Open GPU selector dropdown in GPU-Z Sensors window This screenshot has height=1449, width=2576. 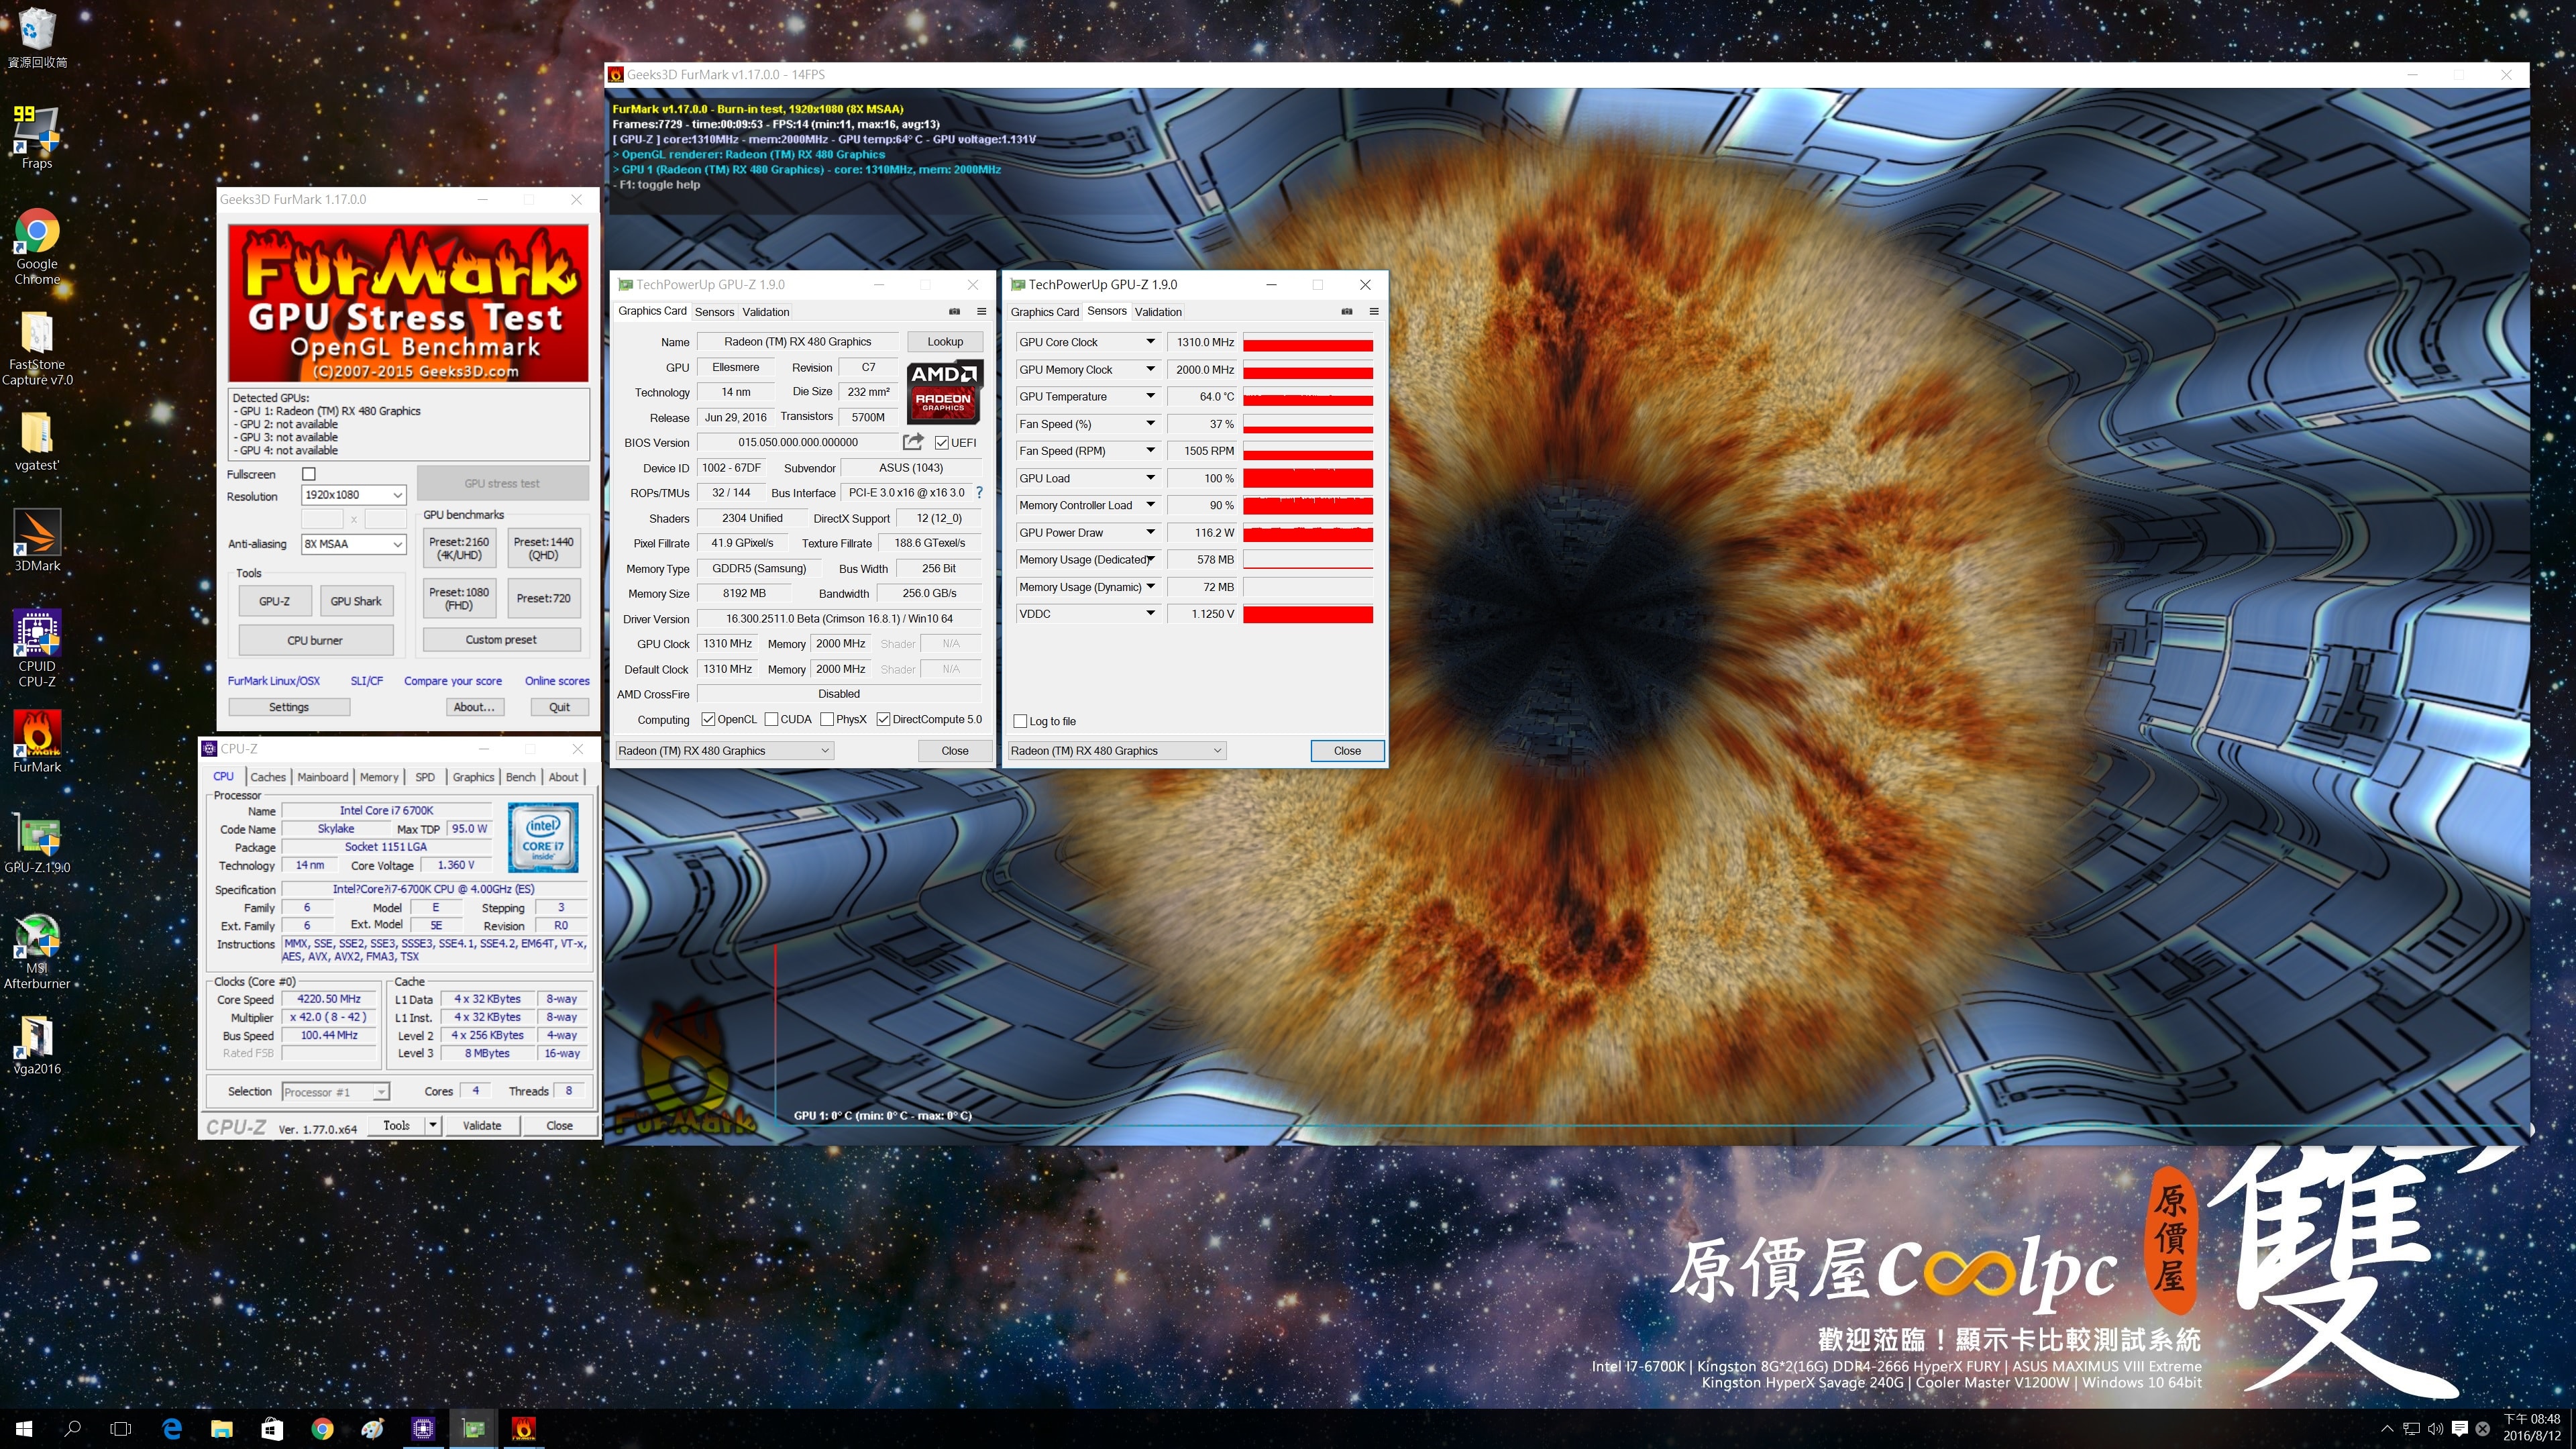point(1116,751)
